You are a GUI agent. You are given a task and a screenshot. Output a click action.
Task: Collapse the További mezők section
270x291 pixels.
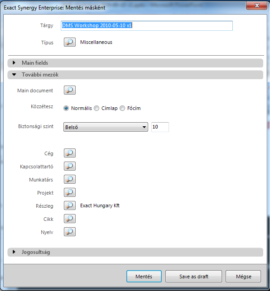tap(135, 75)
